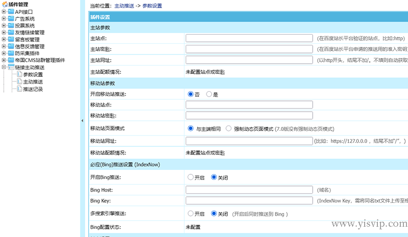Image resolution: width=408 pixels, height=237 pixels.
Task: Click the API接口 folder icon
Action: [11, 12]
